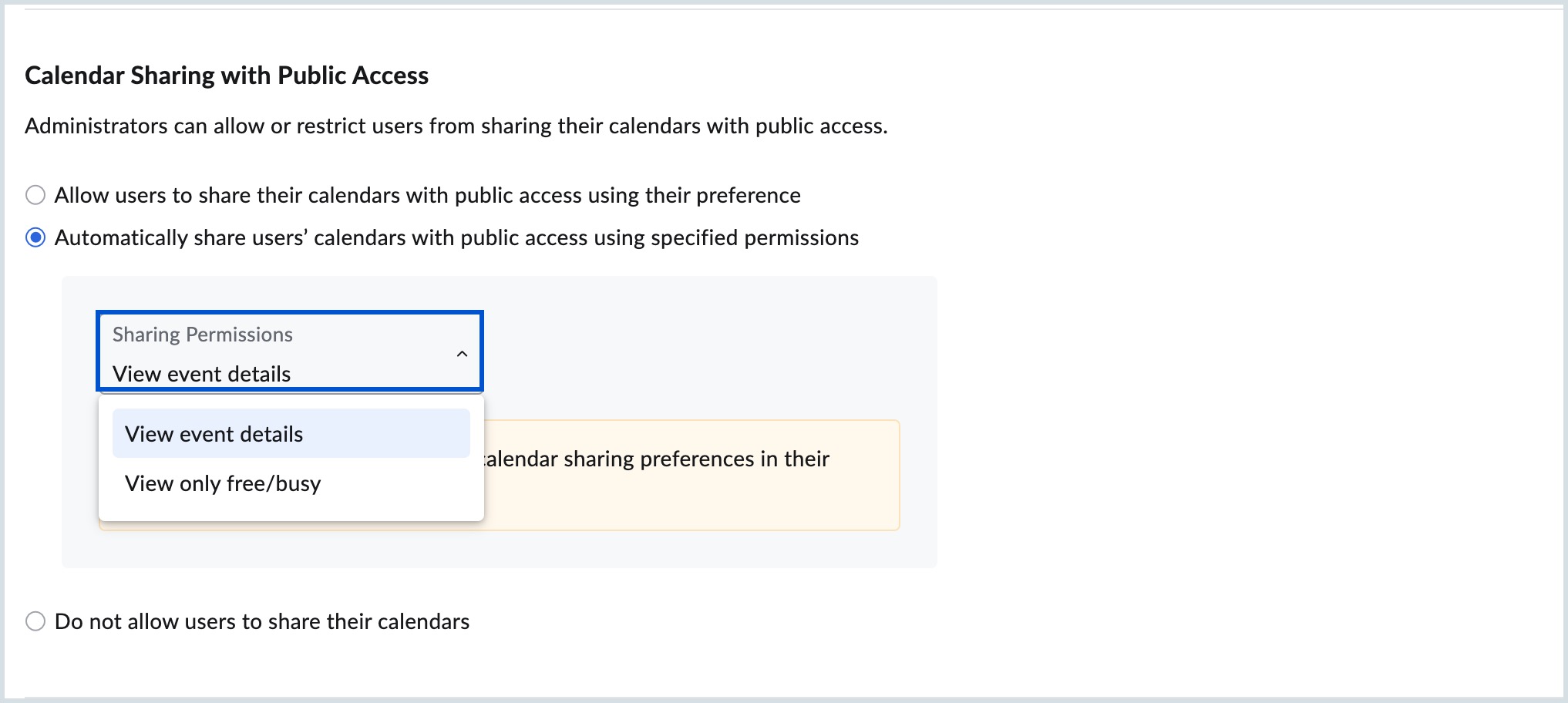Collapse the Sharing Permissions chevron arrow
Viewport: 1568px width, 703px height.
pyautogui.click(x=462, y=354)
